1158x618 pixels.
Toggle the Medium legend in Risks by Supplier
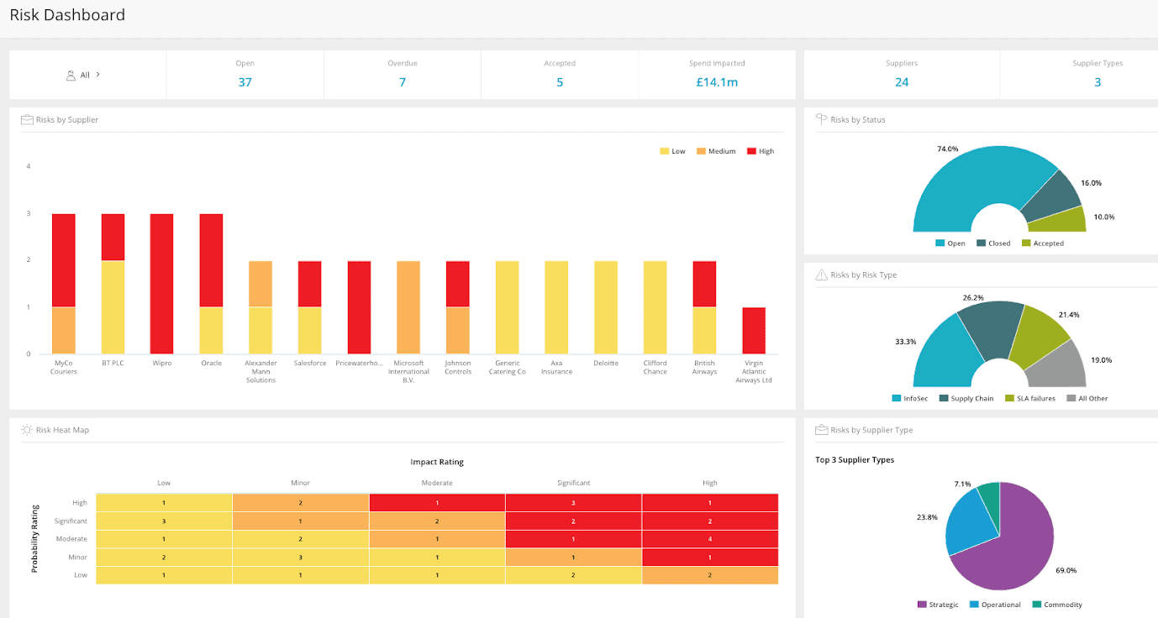point(713,151)
